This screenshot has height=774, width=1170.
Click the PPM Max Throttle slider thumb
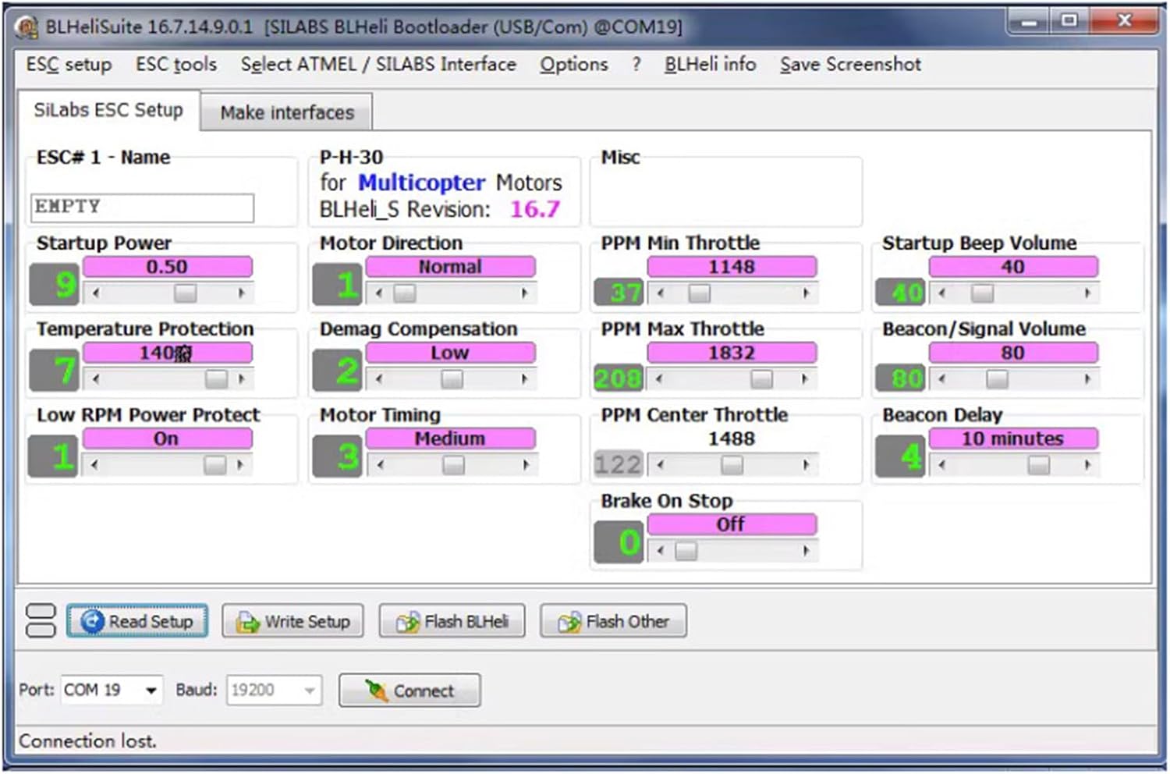pos(761,379)
